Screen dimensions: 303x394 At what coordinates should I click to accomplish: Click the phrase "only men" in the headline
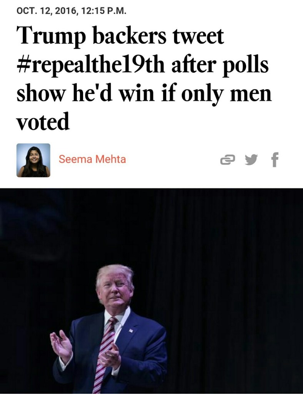[226, 94]
